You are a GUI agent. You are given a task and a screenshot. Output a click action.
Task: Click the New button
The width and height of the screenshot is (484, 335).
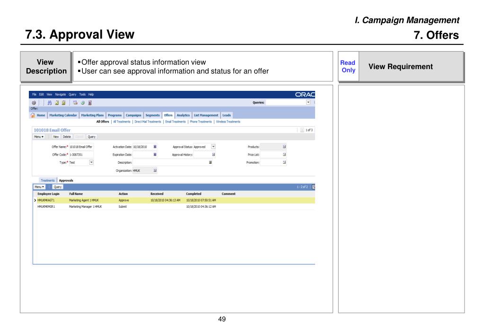tap(56, 137)
